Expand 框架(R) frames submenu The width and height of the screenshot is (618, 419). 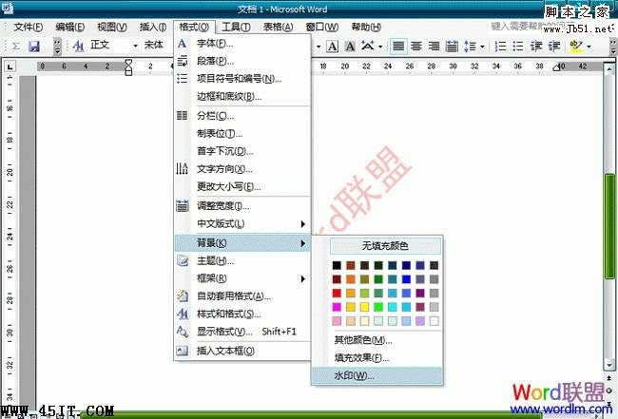[x=242, y=278]
